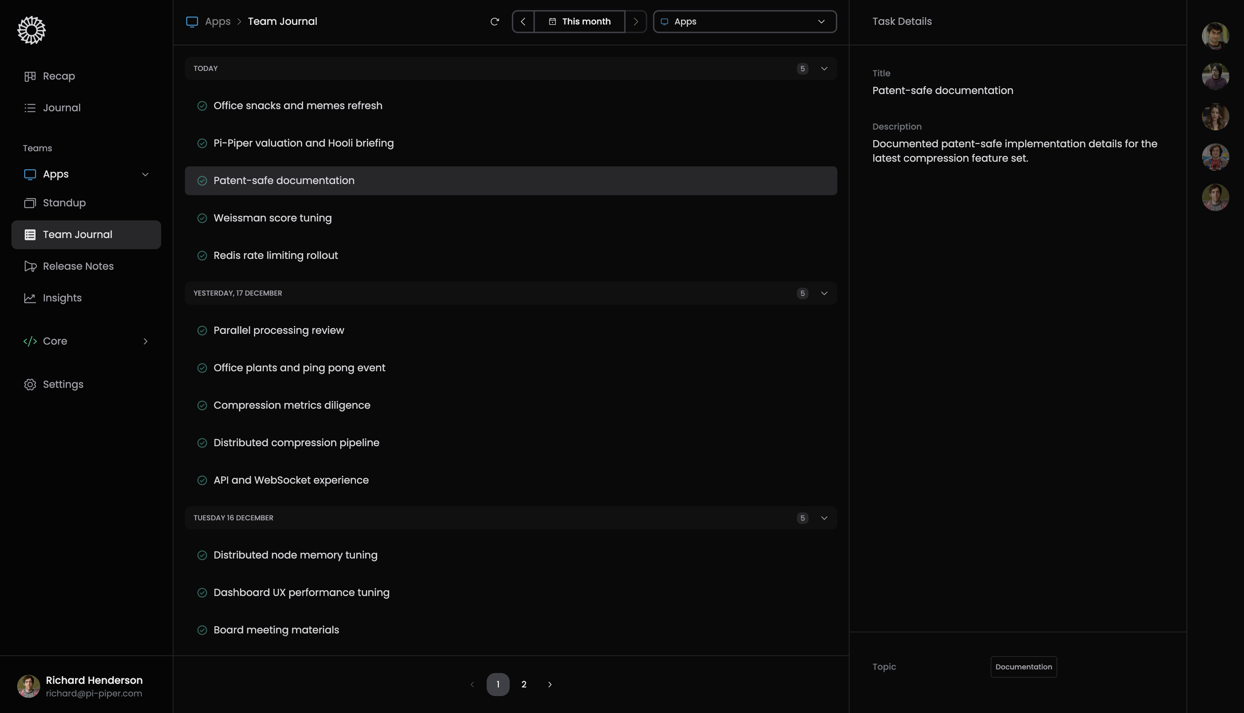Toggle check circle for Board meeting materials
Viewport: 1244px width, 713px height.
[202, 630]
